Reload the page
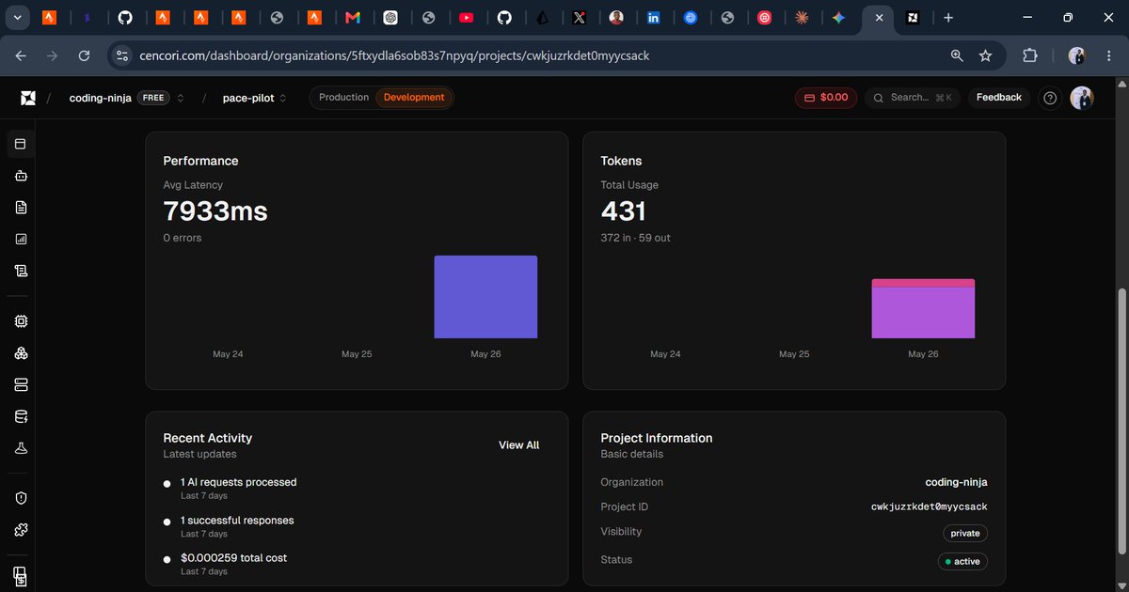Viewport: 1129px width, 592px height. coord(84,55)
